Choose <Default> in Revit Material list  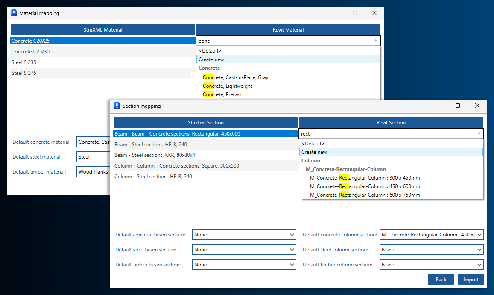tap(288, 51)
